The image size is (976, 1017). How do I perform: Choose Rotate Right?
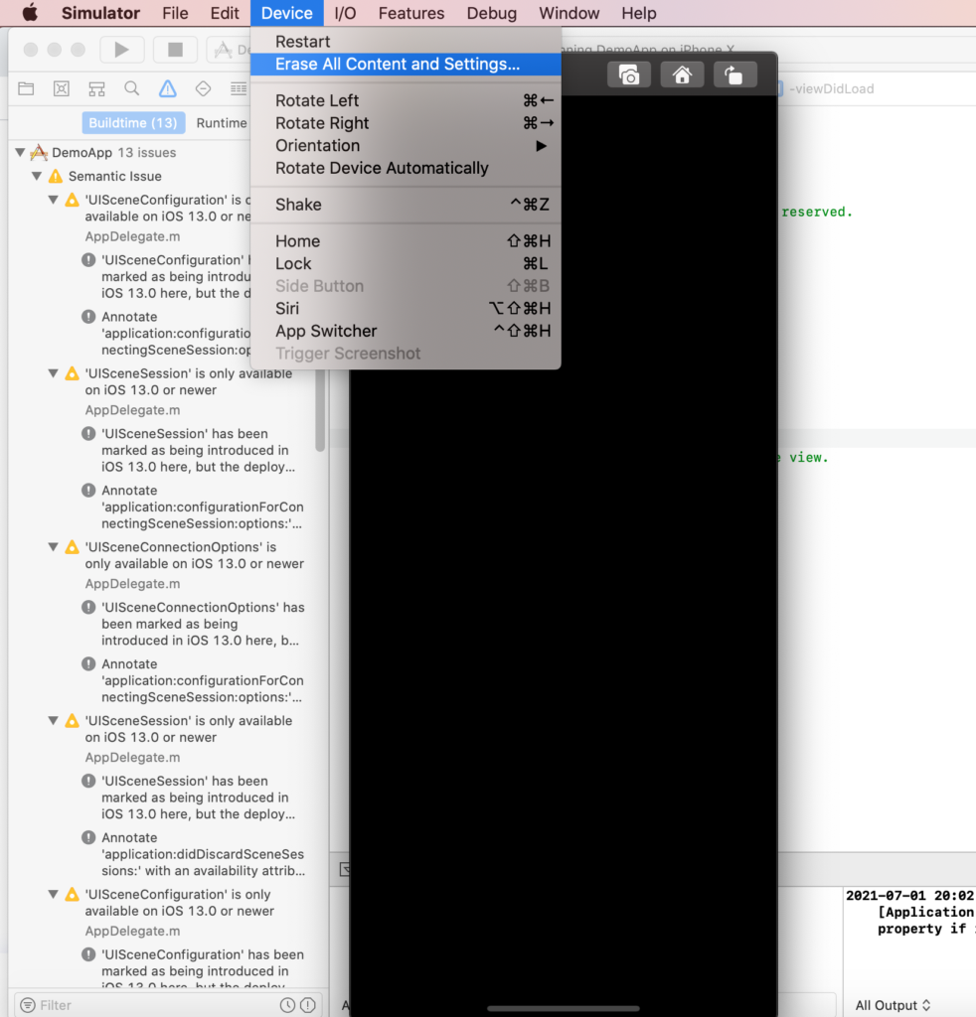tap(406, 123)
